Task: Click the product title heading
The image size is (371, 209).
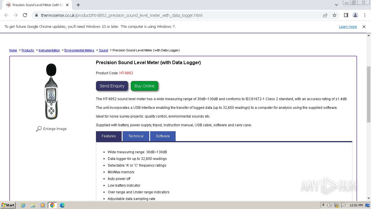Action: tap(148, 62)
